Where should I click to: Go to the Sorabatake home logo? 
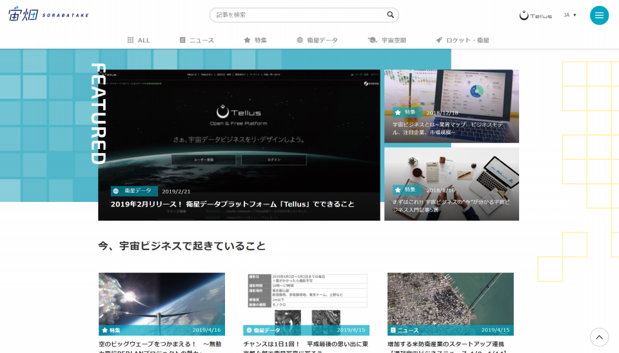pyautogui.click(x=48, y=15)
